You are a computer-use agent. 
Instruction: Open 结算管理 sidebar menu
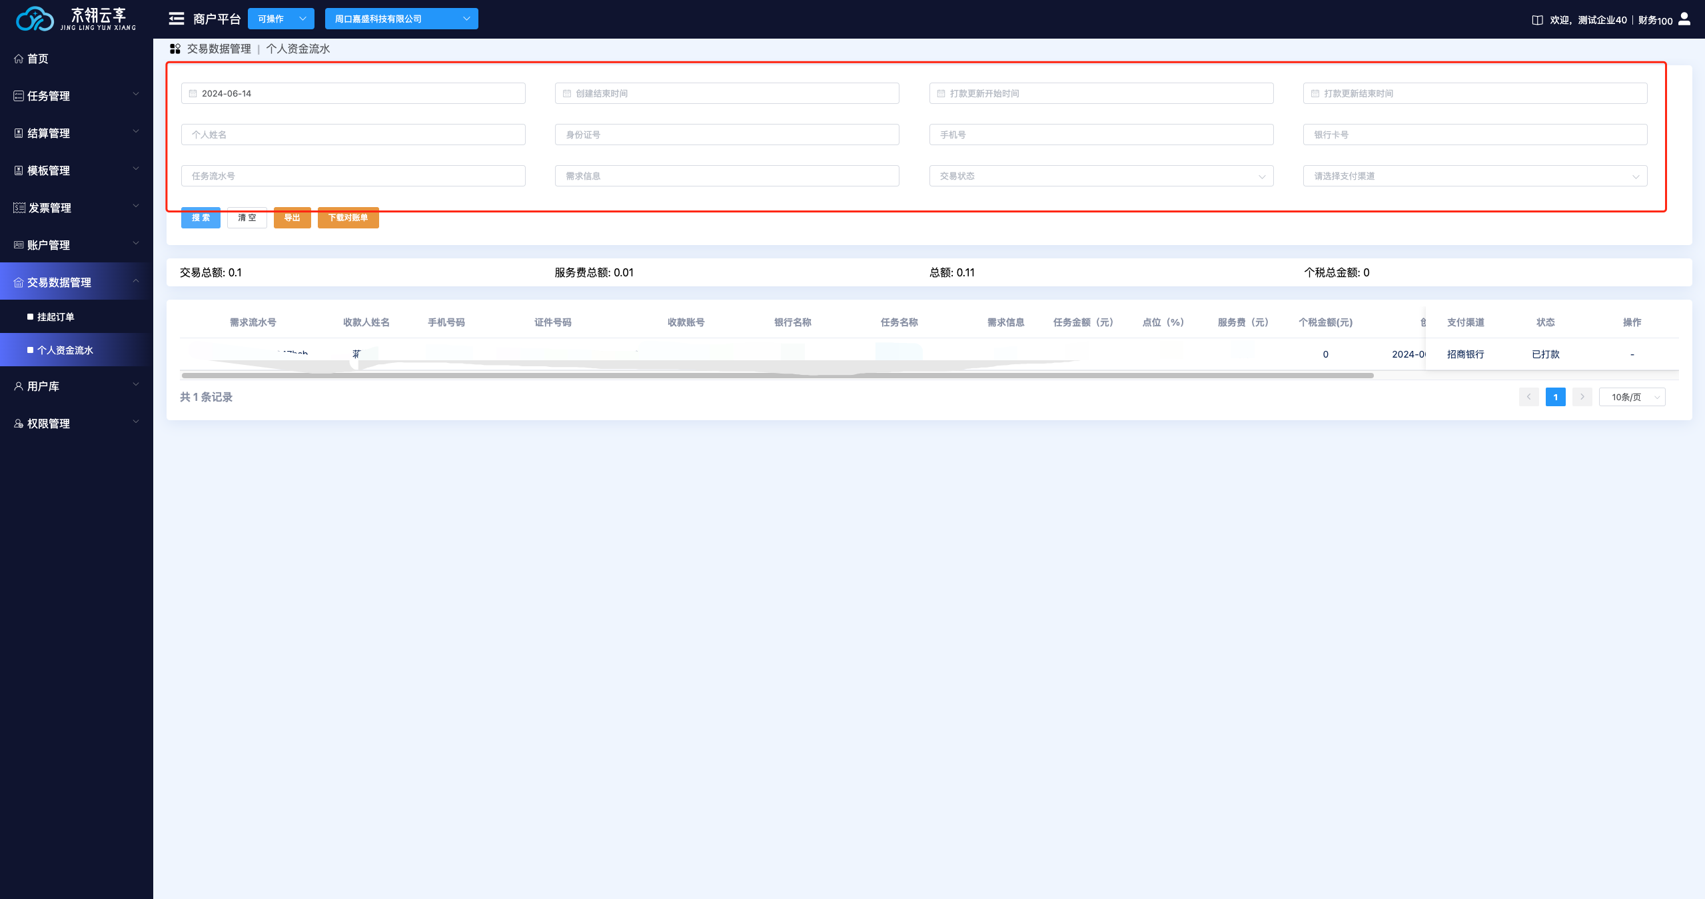tap(77, 133)
